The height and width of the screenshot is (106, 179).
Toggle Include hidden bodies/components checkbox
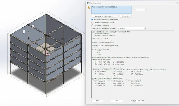tap(92, 20)
